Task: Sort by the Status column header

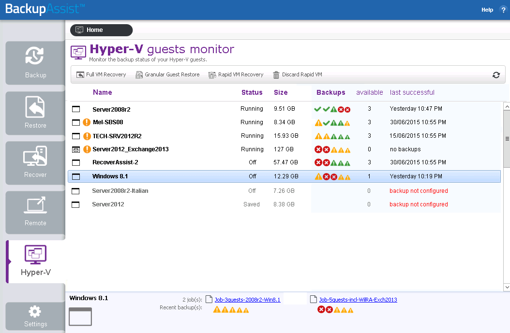Action: [x=252, y=93]
